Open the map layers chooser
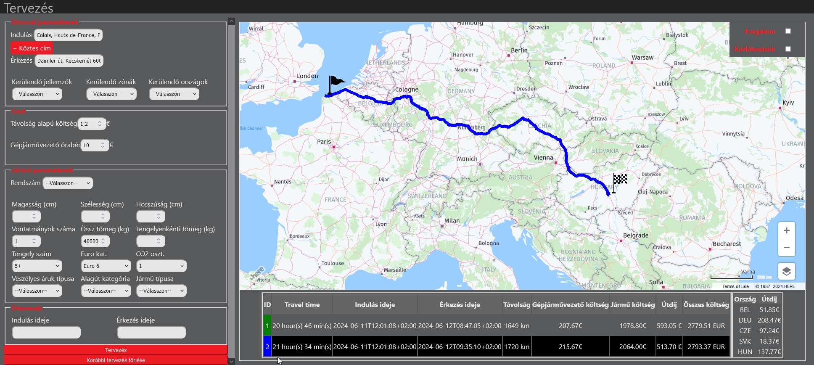814x365 pixels. click(786, 271)
